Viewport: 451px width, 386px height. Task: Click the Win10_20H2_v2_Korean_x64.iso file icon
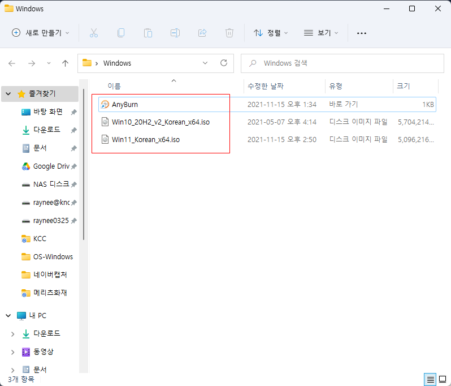pos(105,122)
